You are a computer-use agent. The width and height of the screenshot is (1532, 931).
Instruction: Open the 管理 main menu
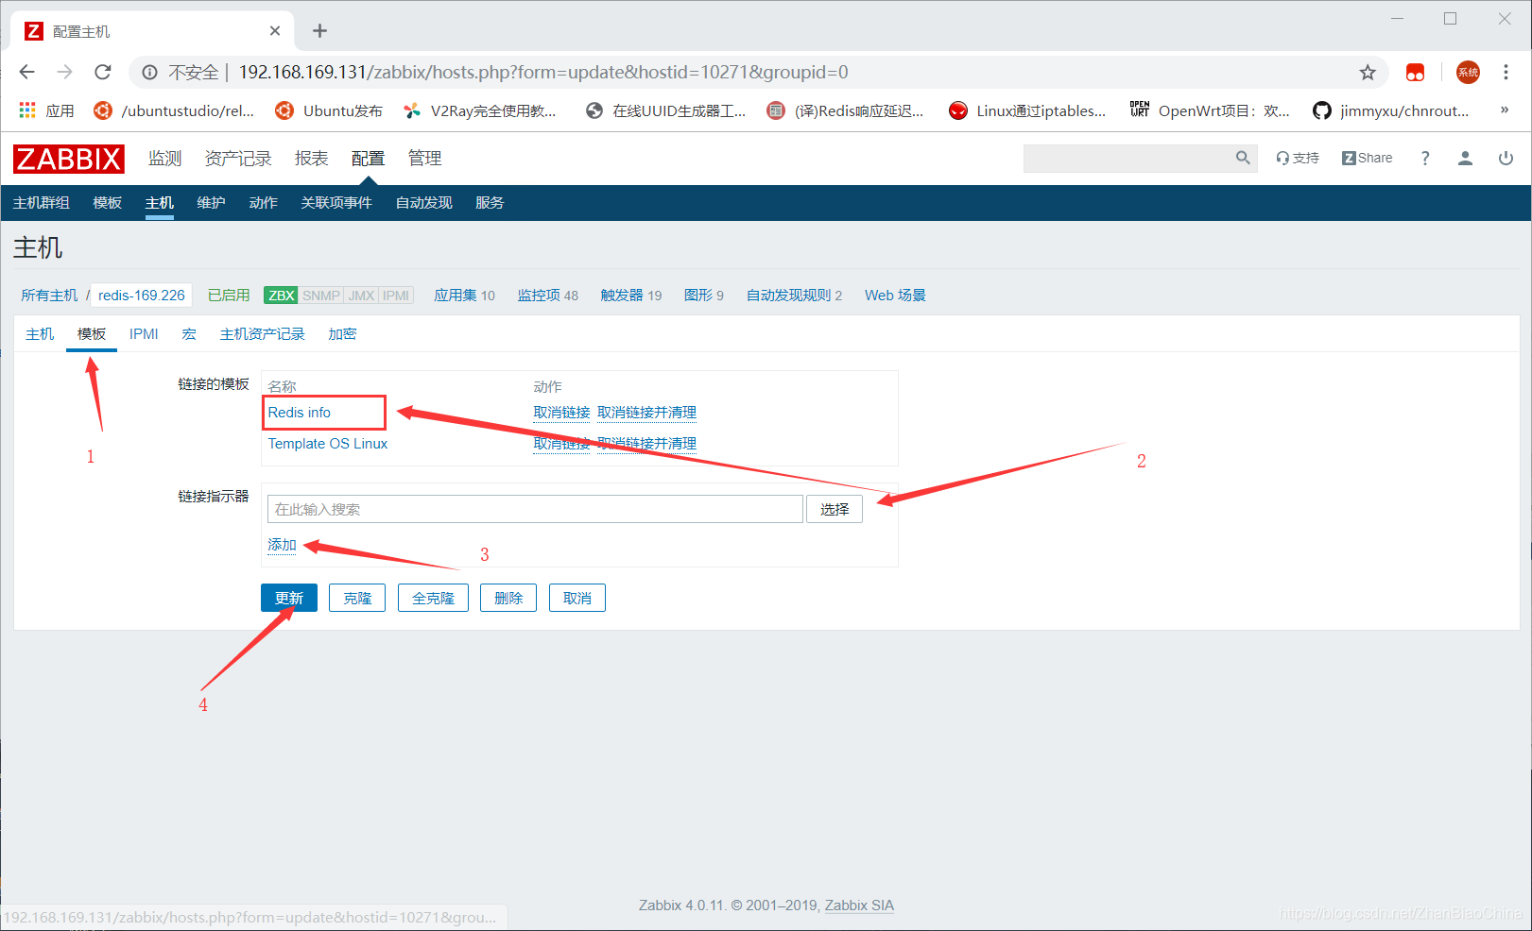424,159
